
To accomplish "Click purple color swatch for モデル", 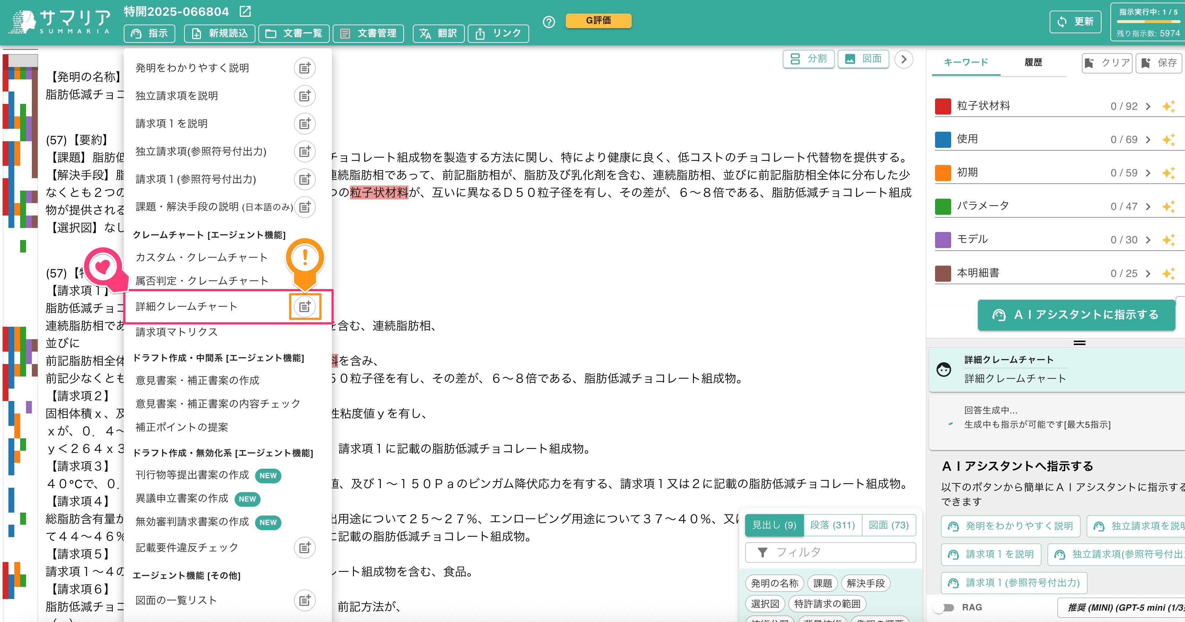I will click(943, 240).
